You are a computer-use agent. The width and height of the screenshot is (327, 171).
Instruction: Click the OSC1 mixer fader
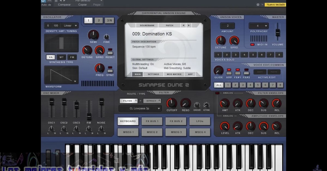click(52, 102)
